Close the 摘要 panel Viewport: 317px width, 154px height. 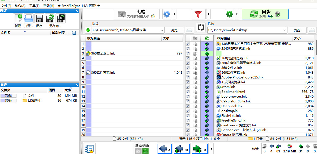coord(77,85)
